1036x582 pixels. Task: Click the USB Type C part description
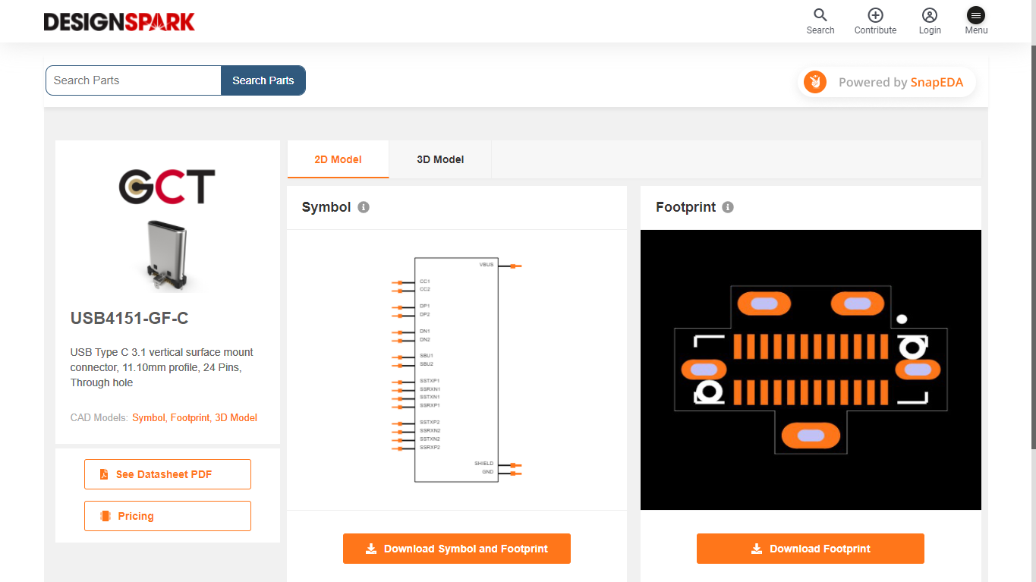(x=162, y=367)
